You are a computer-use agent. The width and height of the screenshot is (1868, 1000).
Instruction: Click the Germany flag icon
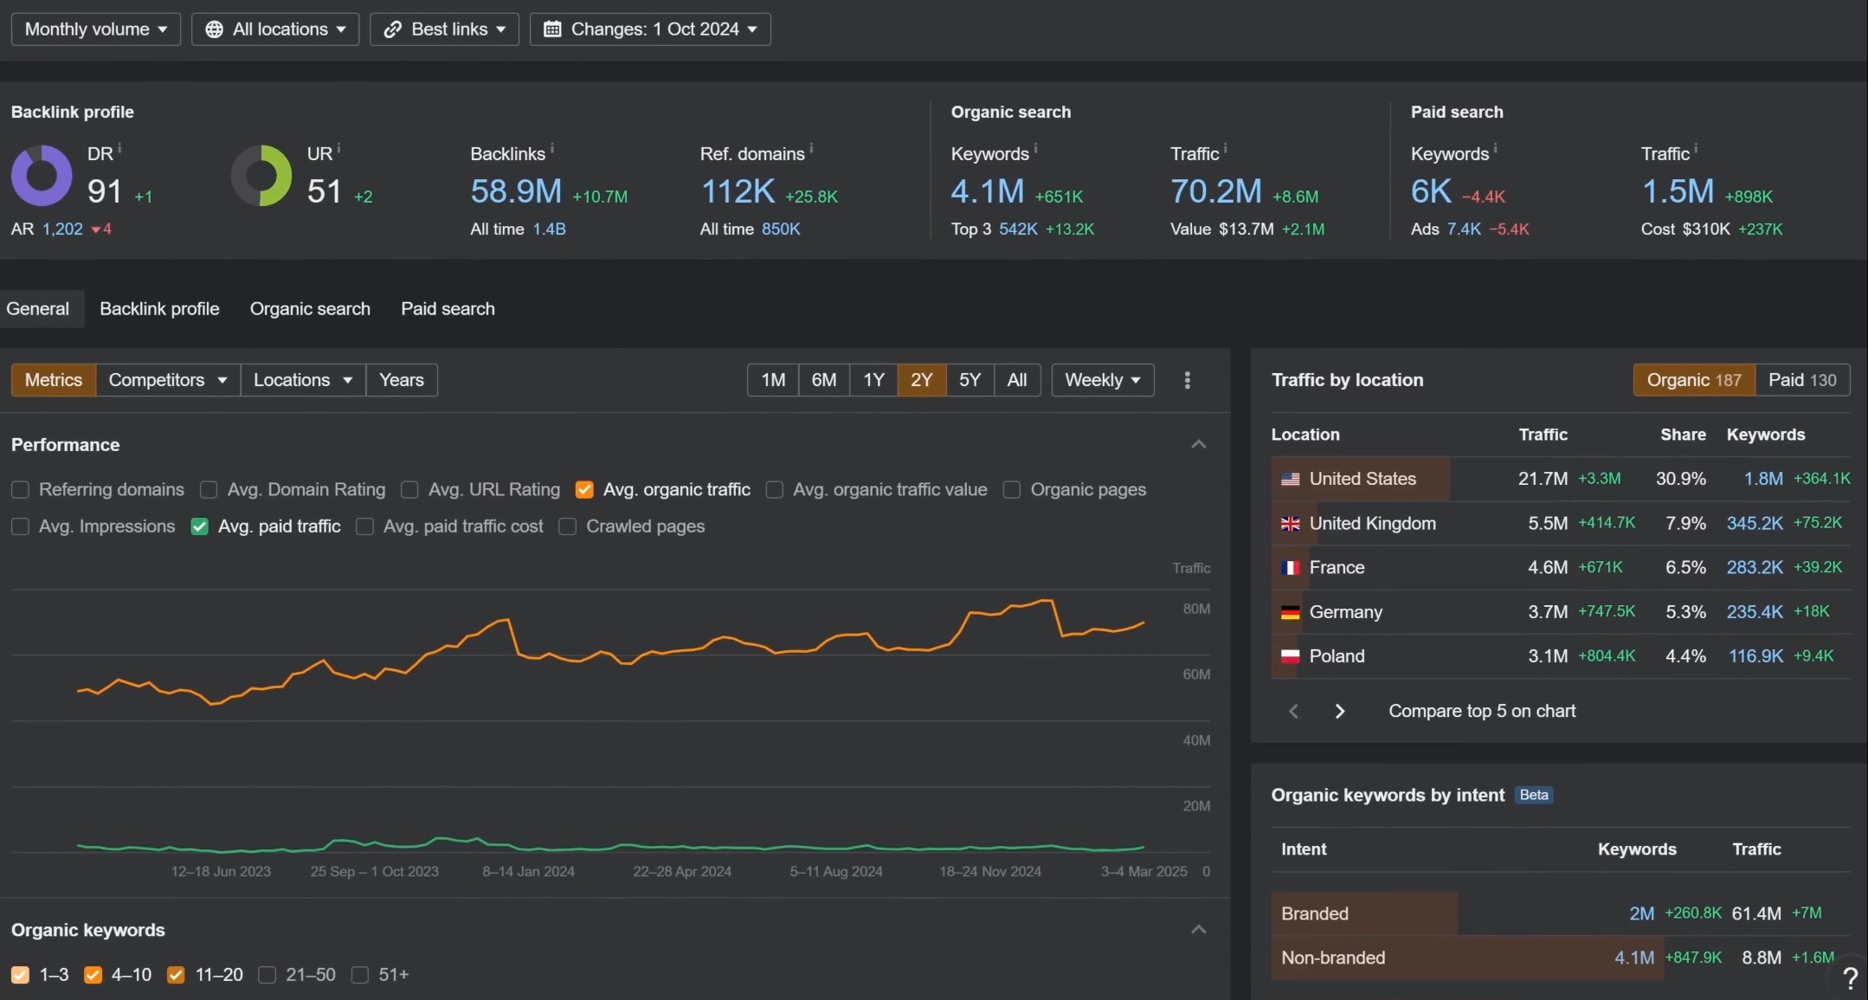tap(1290, 612)
